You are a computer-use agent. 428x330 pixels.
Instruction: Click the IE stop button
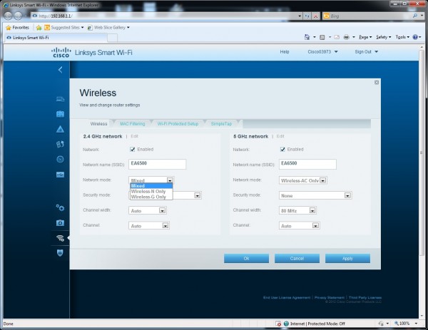point(315,16)
